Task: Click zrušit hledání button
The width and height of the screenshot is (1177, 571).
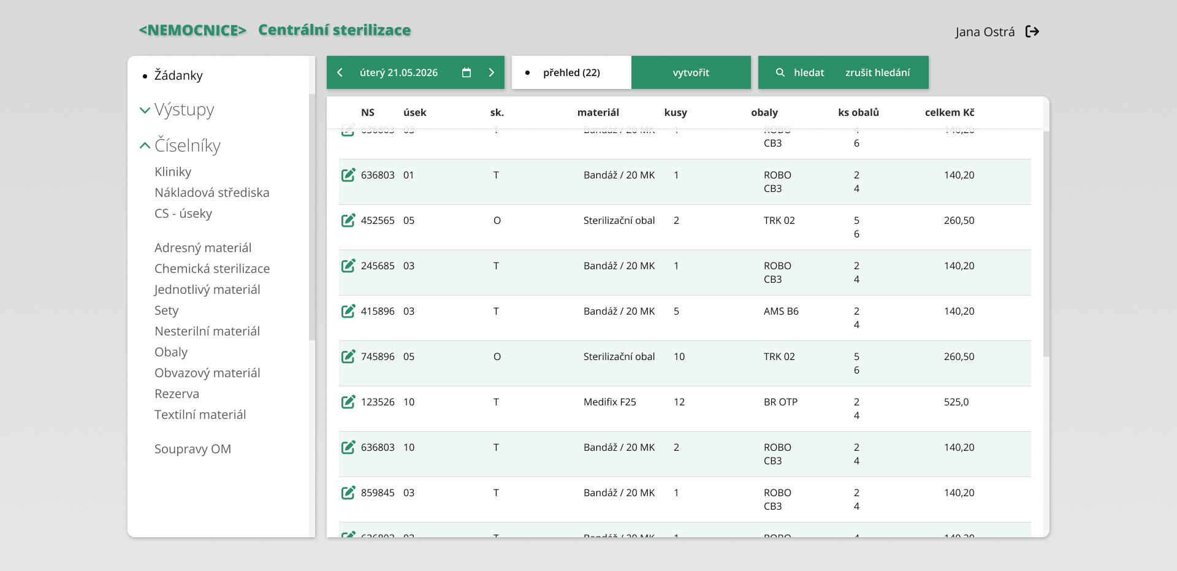Action: coord(877,72)
